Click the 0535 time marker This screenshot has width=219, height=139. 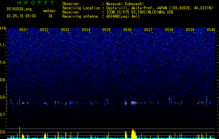pyautogui.click(x=107, y=30)
